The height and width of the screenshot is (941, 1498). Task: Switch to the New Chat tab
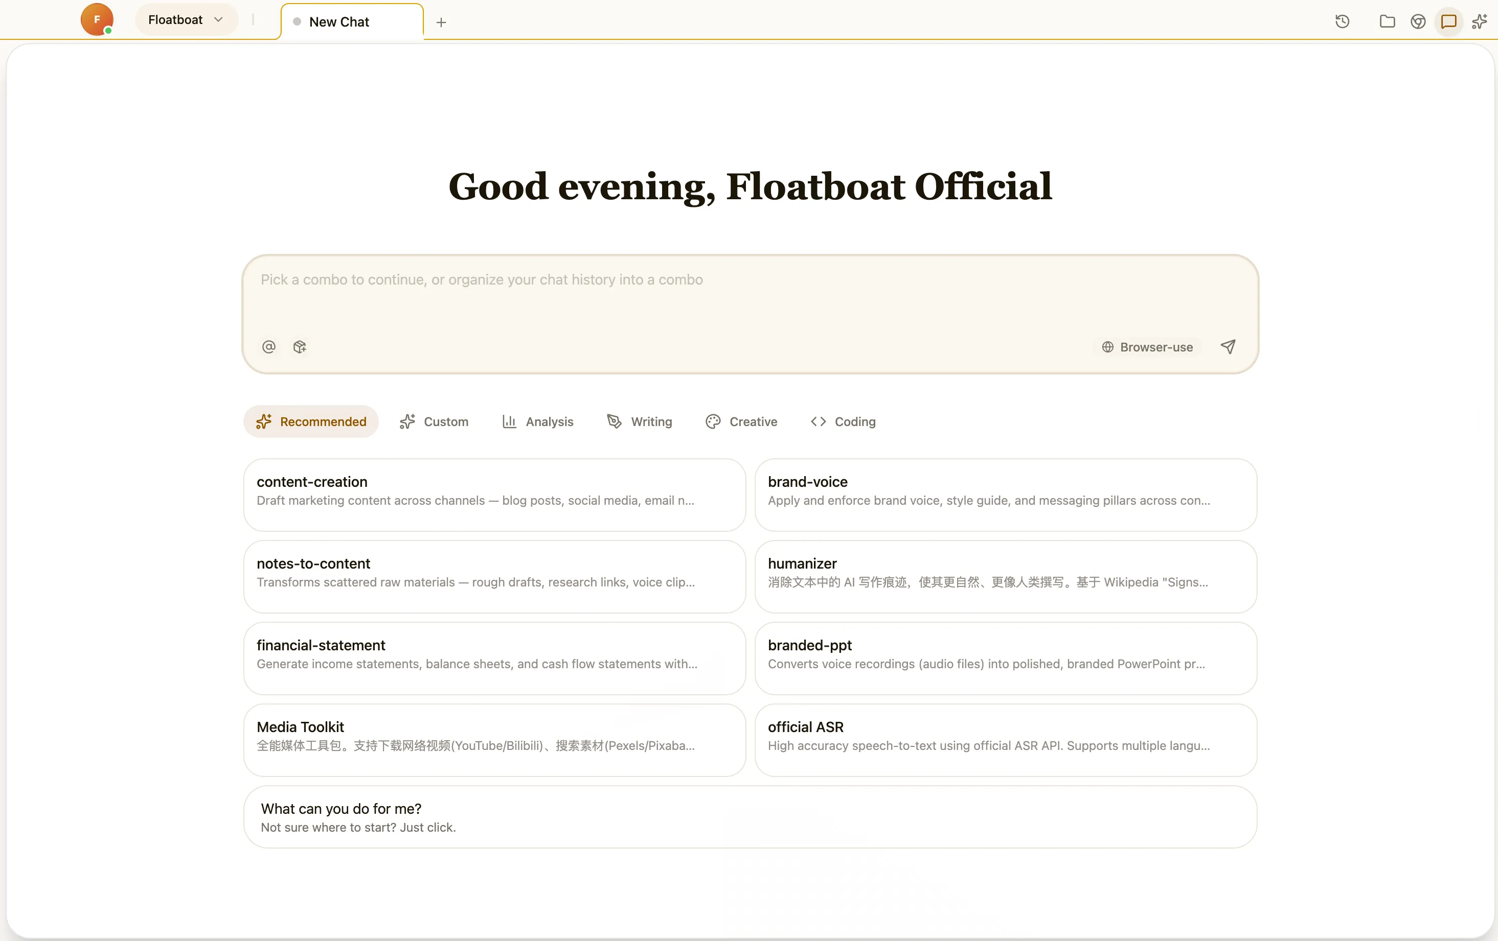pos(352,22)
